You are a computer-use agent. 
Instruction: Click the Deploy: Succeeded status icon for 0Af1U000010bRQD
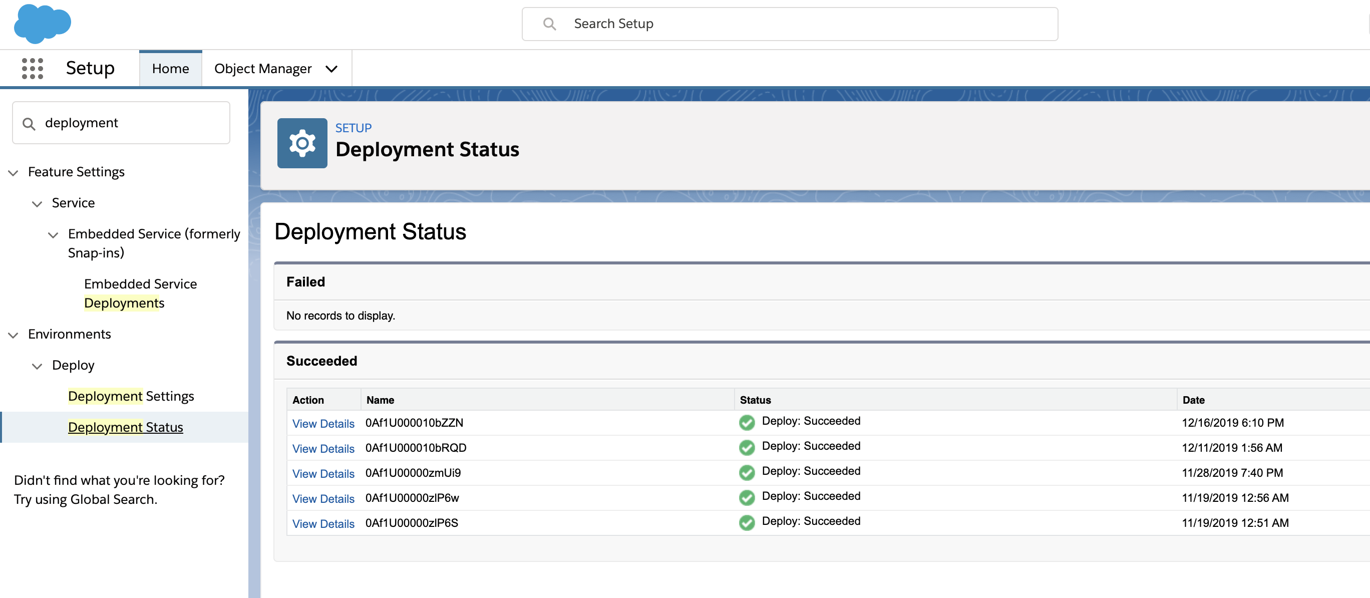point(747,449)
